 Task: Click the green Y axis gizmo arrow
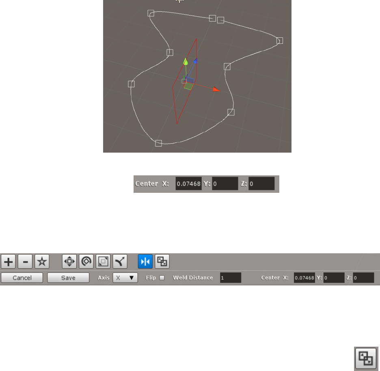click(186, 61)
